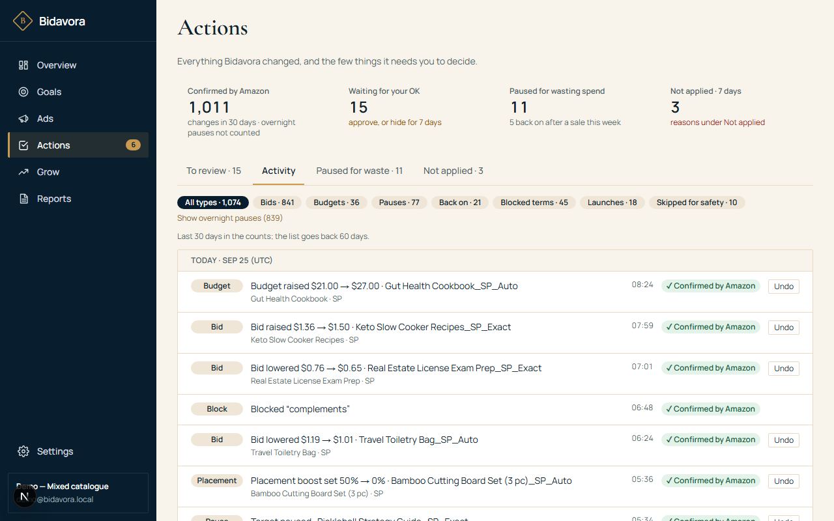
Task: Click the Settings gear icon
Action: [23, 451]
